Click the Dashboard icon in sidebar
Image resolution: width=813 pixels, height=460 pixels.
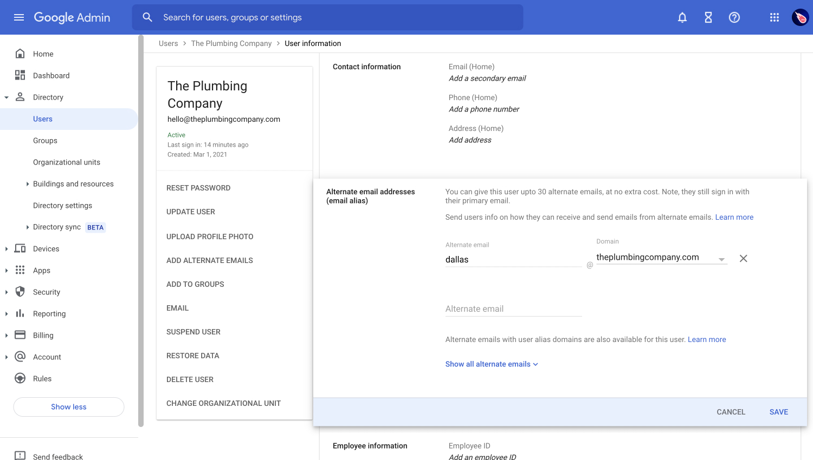click(20, 75)
